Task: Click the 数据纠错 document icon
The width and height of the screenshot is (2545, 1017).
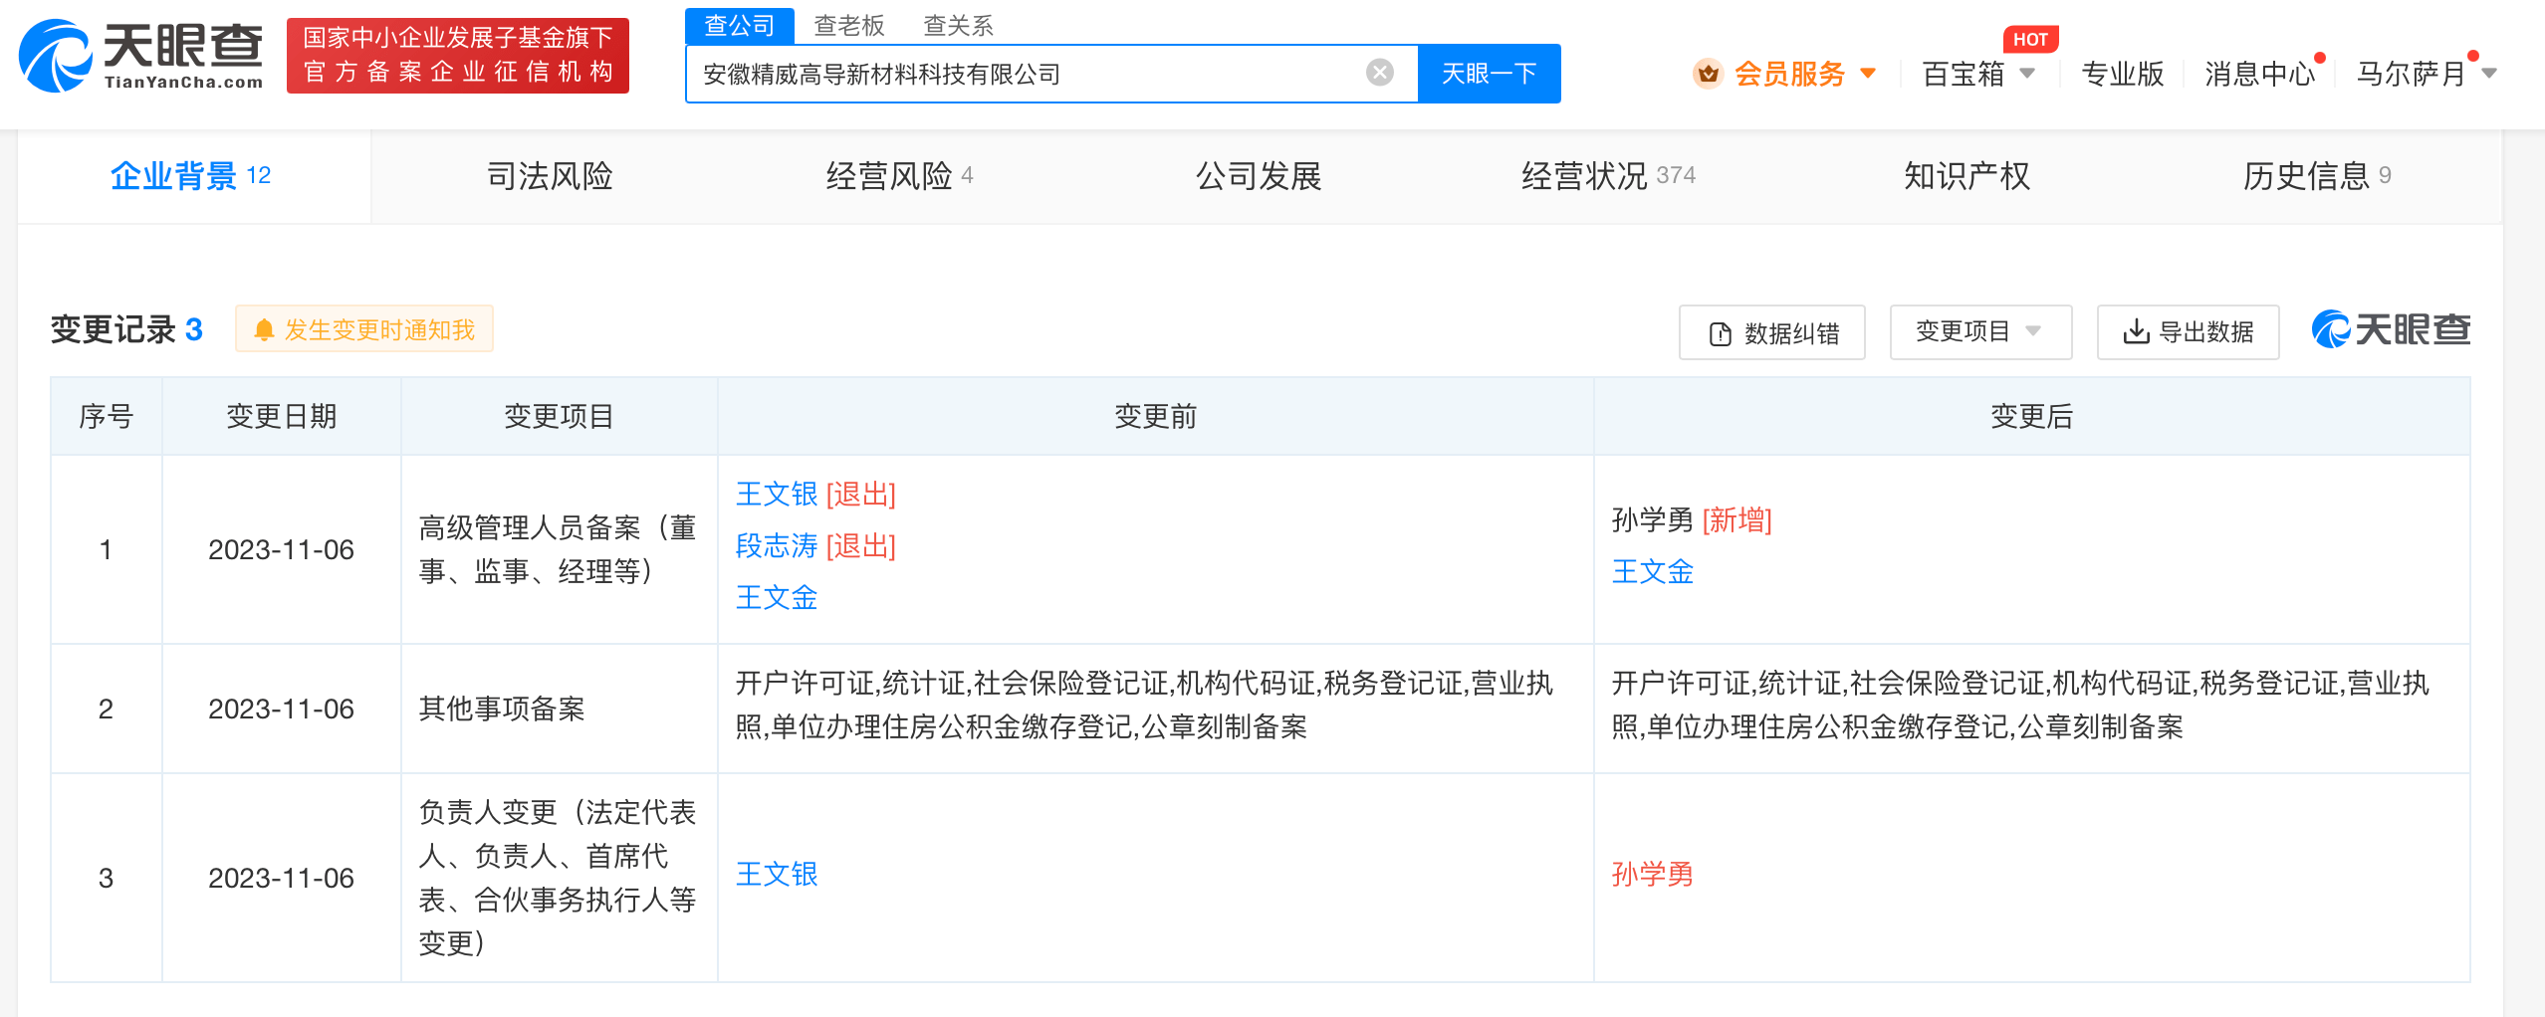Action: pos(1720,333)
